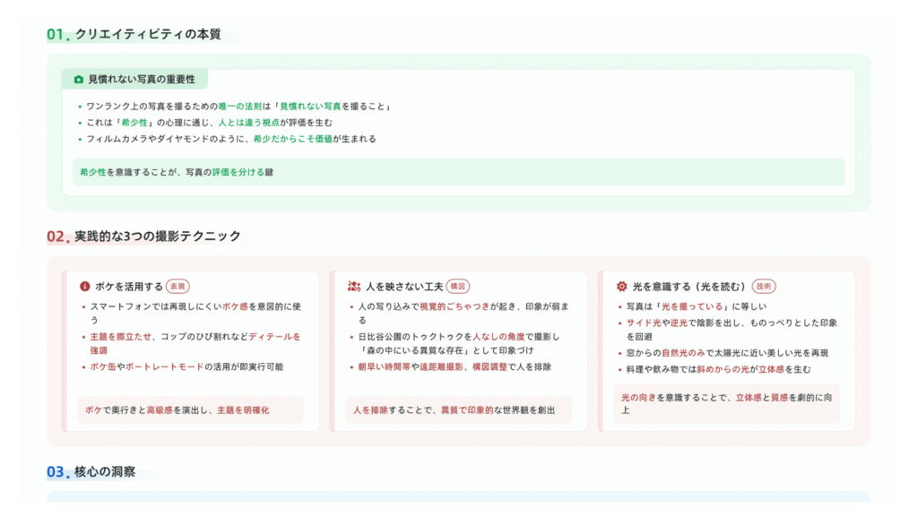Click the red text ボケ缶

105,367
